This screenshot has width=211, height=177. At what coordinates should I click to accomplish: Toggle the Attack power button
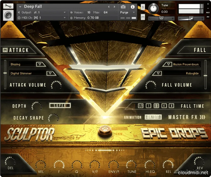click(5, 50)
